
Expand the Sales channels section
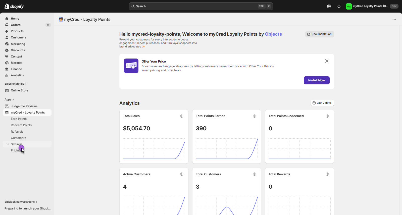(16, 84)
